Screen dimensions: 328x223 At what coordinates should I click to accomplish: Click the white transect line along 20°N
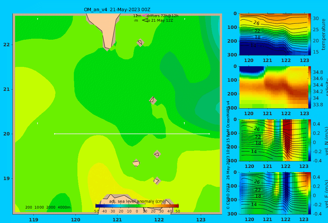click(x=132, y=134)
